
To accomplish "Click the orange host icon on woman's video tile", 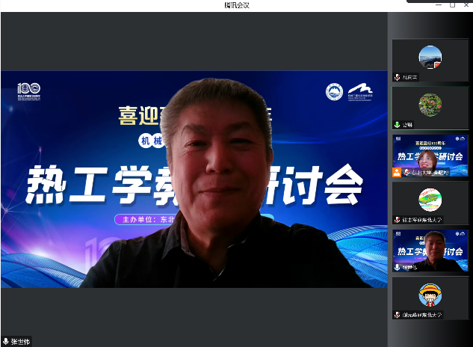I will pos(397,172).
